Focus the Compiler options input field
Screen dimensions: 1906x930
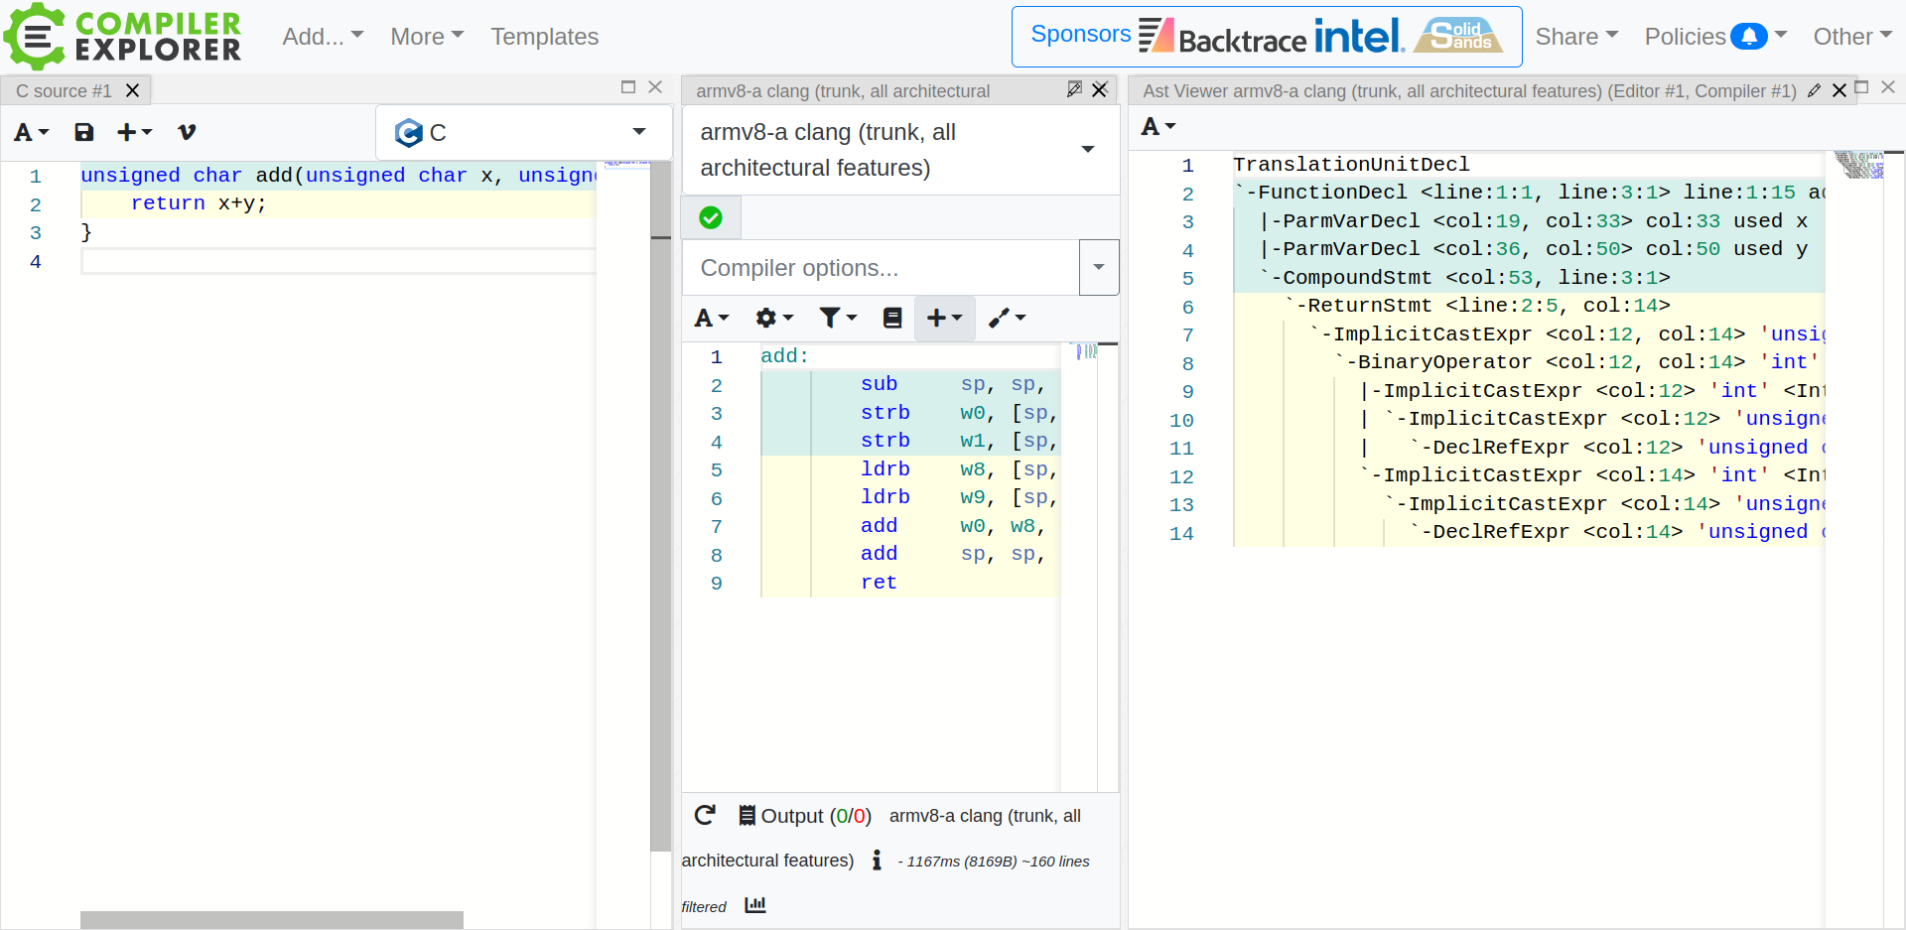pyautogui.click(x=881, y=268)
